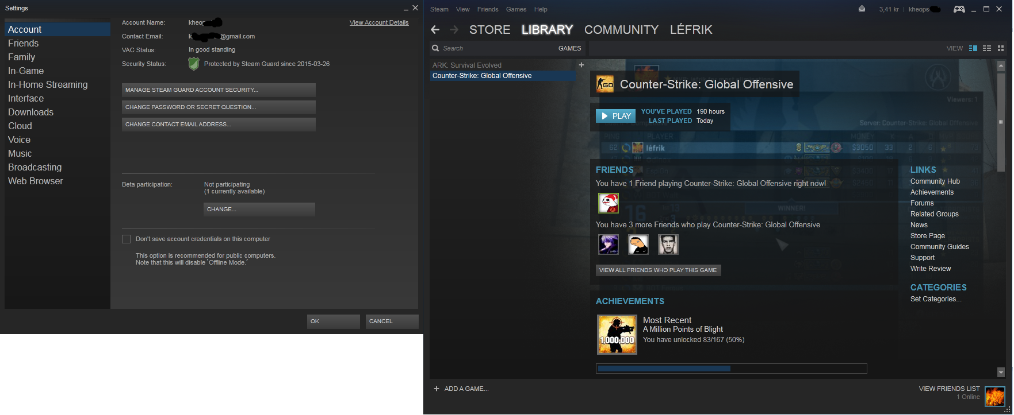The height and width of the screenshot is (415, 1014).
Task: Switch to the LIBRARY tab
Action: (547, 30)
